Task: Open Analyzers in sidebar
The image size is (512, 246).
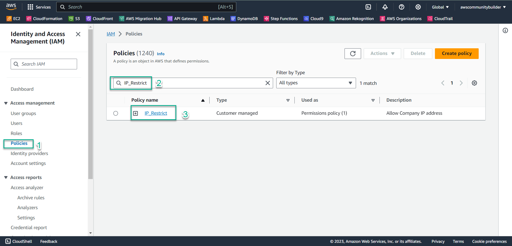Action: [27, 208]
